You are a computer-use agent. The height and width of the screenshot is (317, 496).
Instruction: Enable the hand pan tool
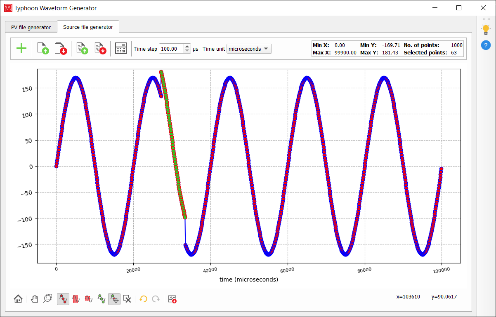35,299
